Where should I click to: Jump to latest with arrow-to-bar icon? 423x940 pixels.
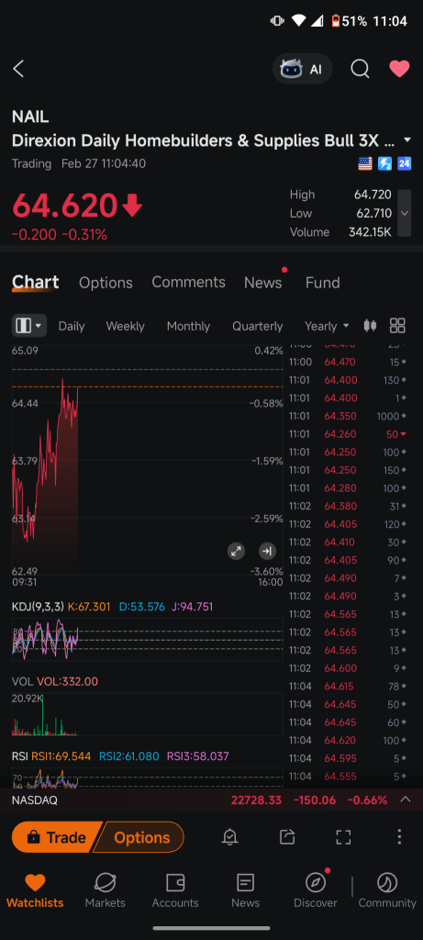pyautogui.click(x=267, y=551)
